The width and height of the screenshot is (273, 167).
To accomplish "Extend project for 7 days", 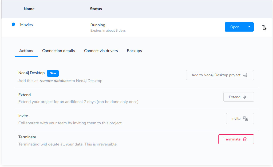I will [239, 97].
